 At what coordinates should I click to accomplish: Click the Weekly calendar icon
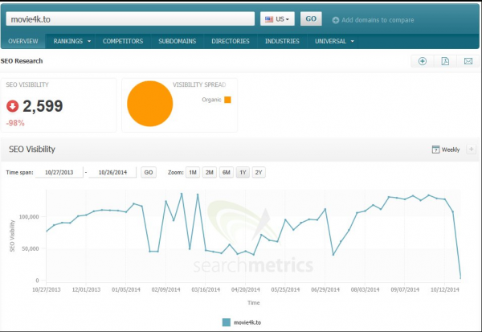click(x=435, y=150)
